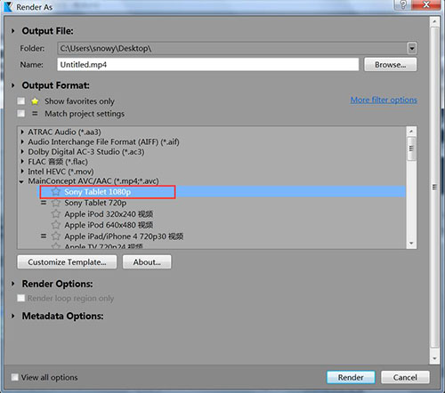445x393 pixels.
Task: Collapse the MainConcept AVC/AAC format group
Action: [x=21, y=181]
